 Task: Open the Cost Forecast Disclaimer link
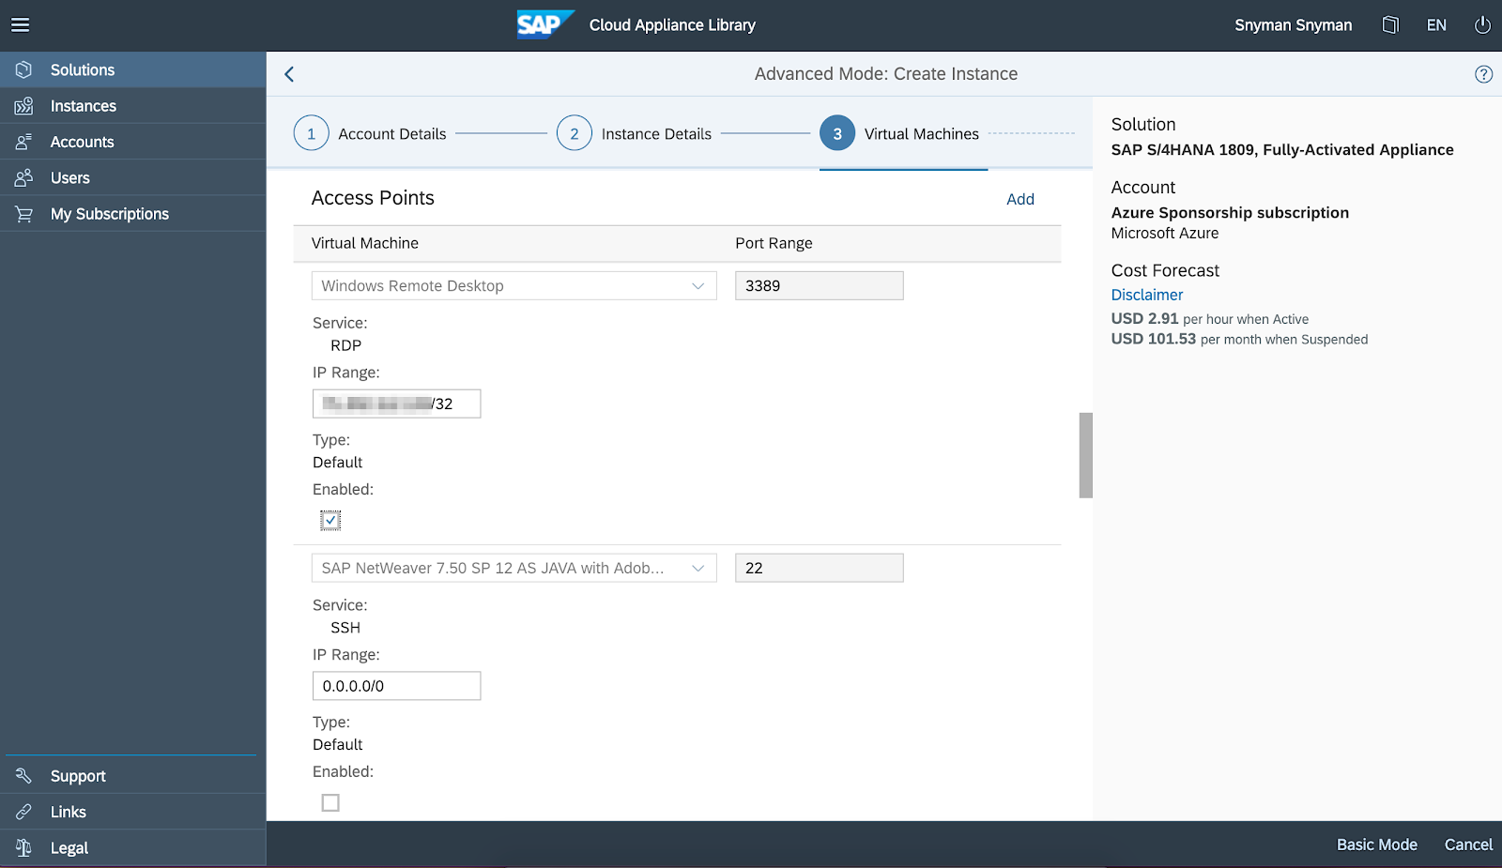pos(1147,295)
